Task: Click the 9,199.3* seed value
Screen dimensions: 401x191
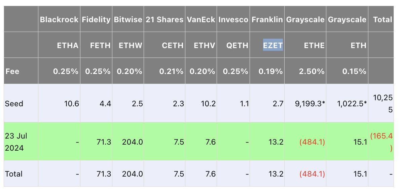Action: pyautogui.click(x=310, y=104)
